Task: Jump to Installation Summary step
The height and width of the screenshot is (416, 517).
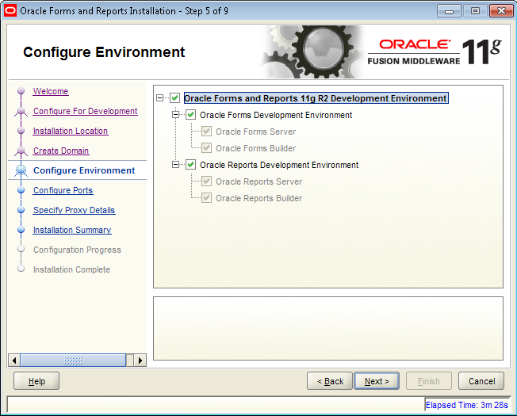Action: [x=72, y=230]
